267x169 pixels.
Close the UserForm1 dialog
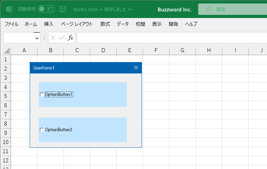136,68
